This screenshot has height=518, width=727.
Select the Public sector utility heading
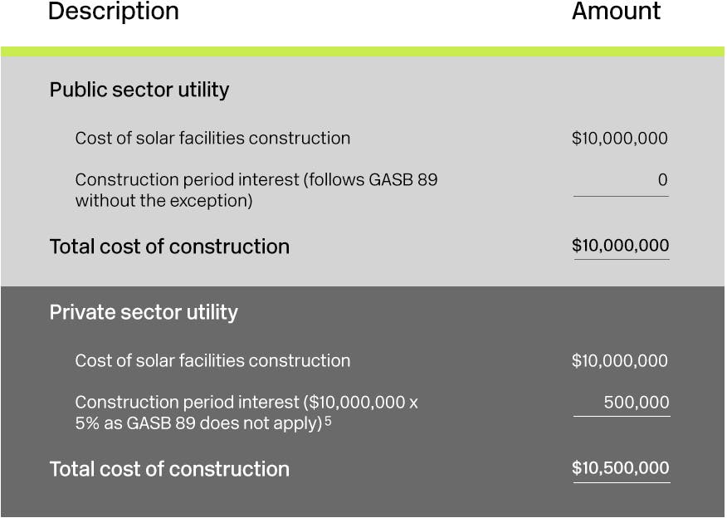139,90
